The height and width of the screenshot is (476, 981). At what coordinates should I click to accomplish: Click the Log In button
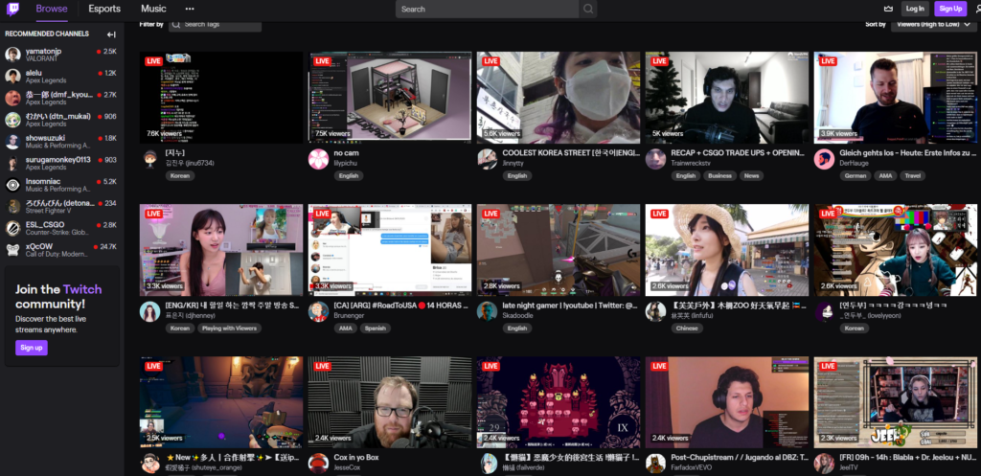(x=915, y=9)
